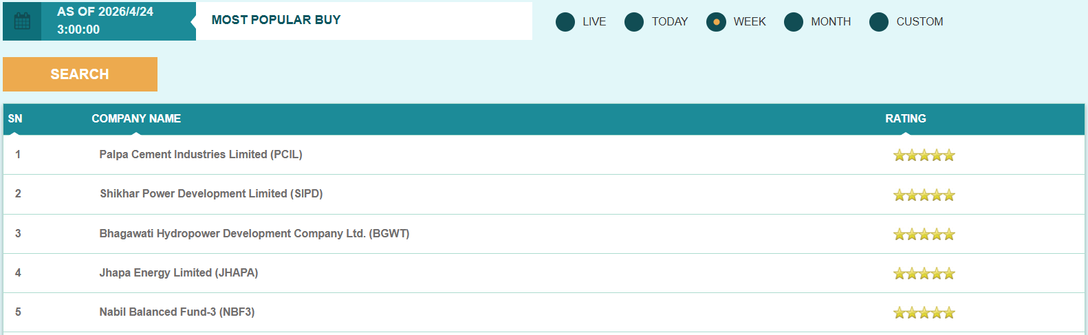
Task: Open Jhapa Energy Limited (JHAPA)
Action: [x=179, y=273]
